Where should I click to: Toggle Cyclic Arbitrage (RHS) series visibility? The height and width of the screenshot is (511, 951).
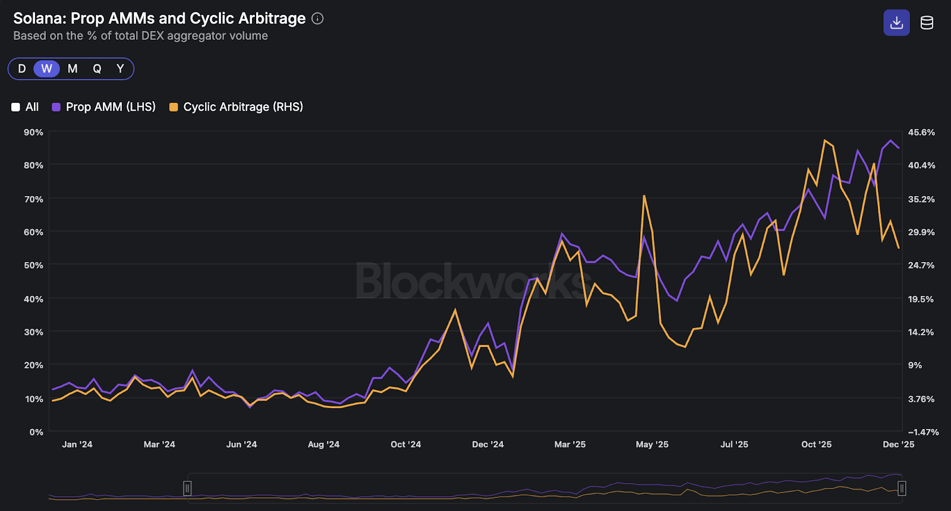coord(243,107)
